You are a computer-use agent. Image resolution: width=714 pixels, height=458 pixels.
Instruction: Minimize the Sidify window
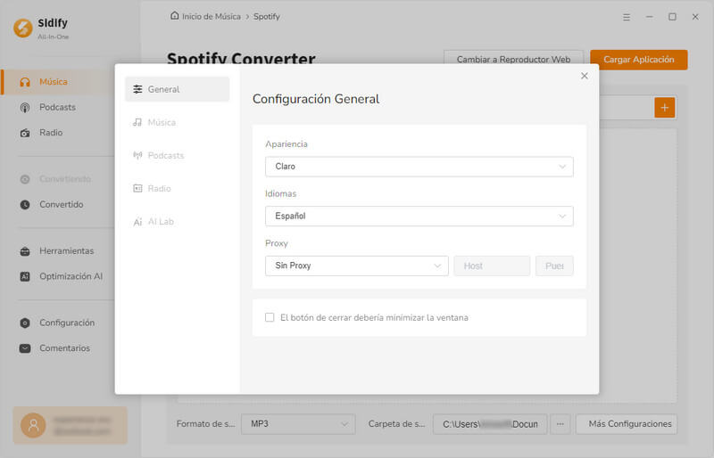(x=650, y=17)
